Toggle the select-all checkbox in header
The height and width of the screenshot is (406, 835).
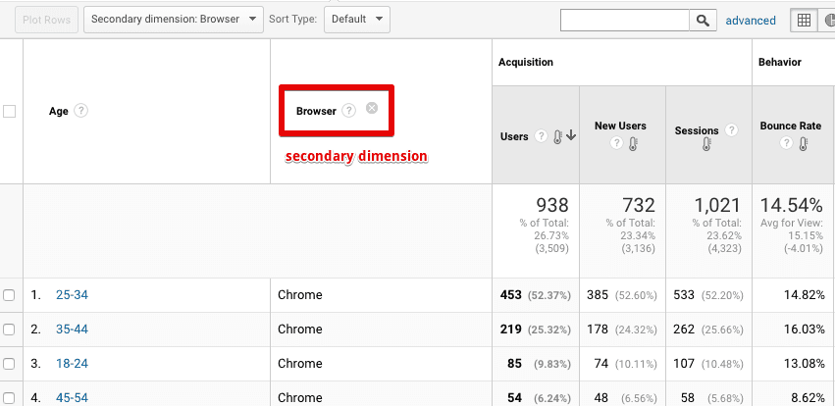pos(10,112)
